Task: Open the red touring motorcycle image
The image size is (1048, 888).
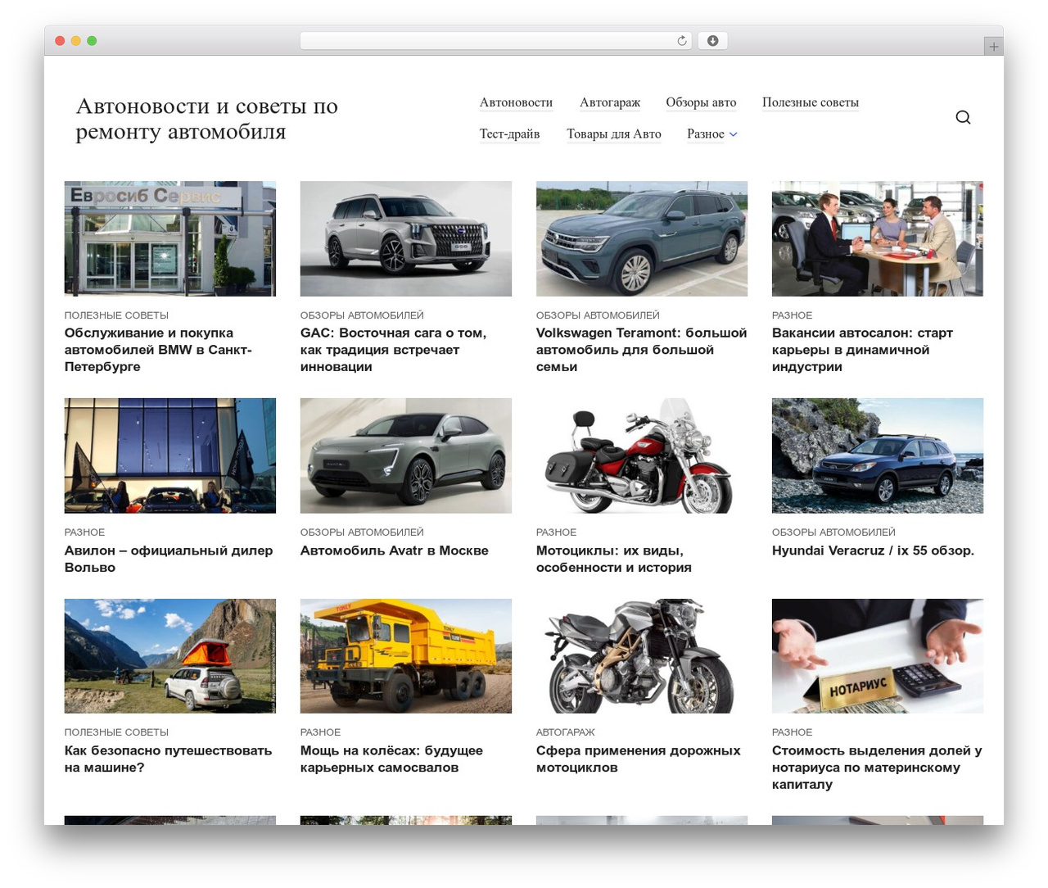Action: point(642,455)
